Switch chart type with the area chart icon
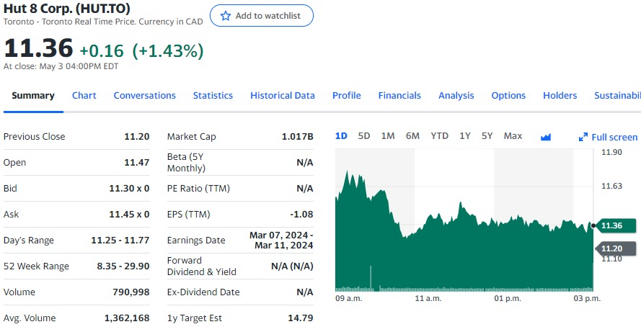The width and height of the screenshot is (641, 332). click(546, 137)
